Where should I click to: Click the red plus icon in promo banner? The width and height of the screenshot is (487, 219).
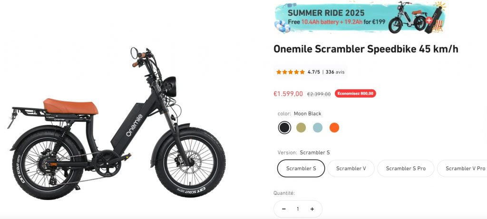click(429, 20)
